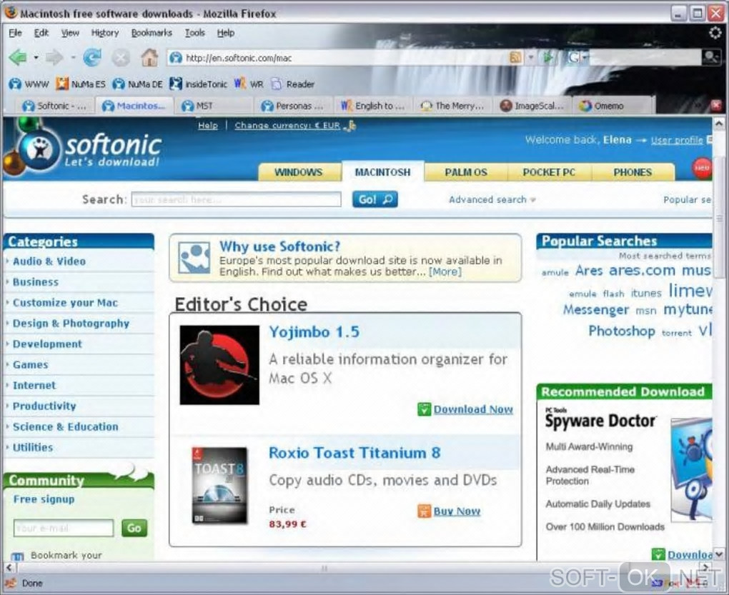Open the address bar dropdown arrow
Viewport: 729px width, 595px height.
coord(531,58)
